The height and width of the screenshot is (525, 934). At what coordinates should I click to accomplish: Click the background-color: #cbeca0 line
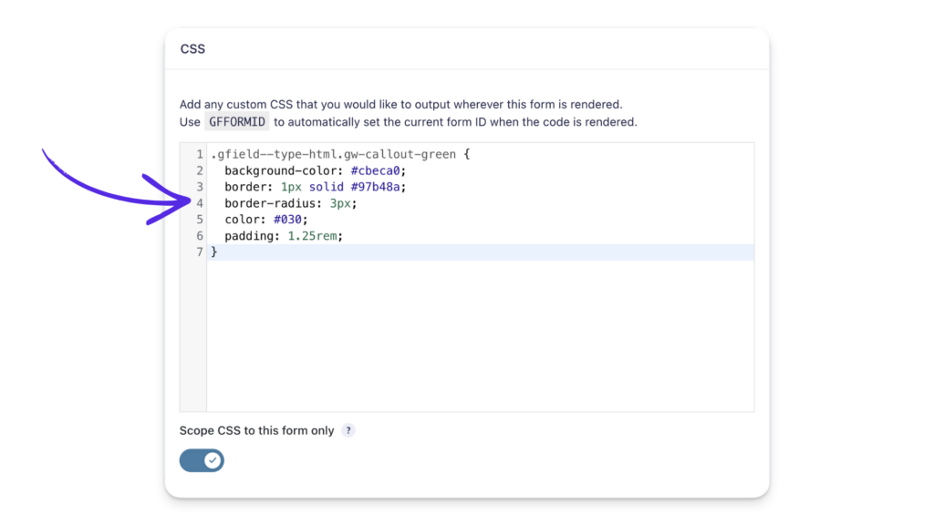pos(315,170)
